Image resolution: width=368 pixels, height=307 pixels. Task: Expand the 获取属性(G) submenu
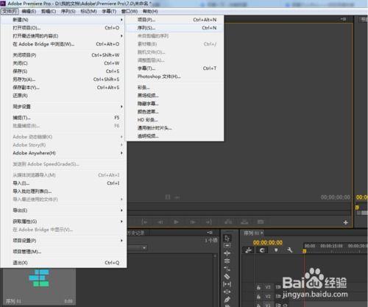(63, 222)
